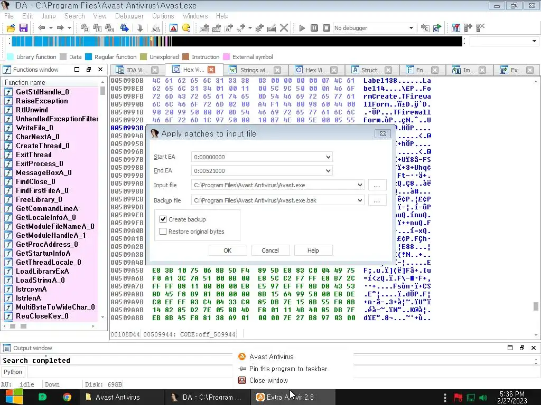The width and height of the screenshot is (541, 405).
Task: Click the convert to DATA icon
Action: pyautogui.click(x=217, y=28)
